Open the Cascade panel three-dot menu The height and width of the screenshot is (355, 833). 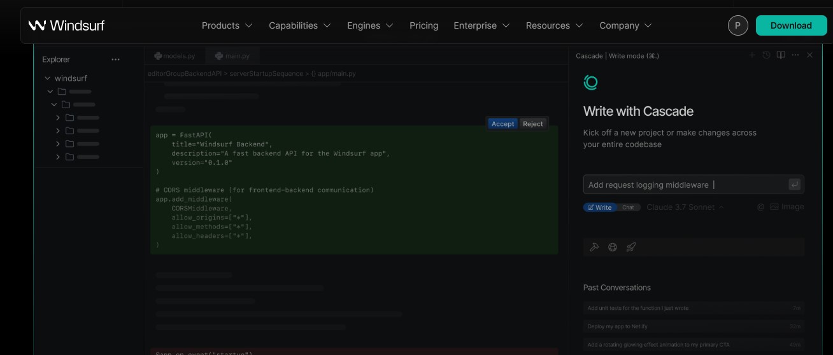click(x=795, y=55)
